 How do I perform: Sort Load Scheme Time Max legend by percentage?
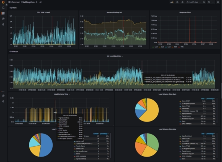click(211, 134)
